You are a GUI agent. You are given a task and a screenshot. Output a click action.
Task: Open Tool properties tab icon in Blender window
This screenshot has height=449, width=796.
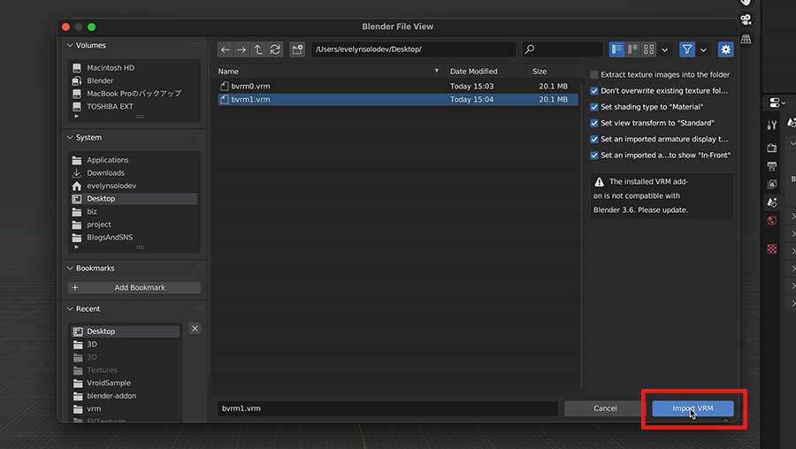pyautogui.click(x=771, y=125)
